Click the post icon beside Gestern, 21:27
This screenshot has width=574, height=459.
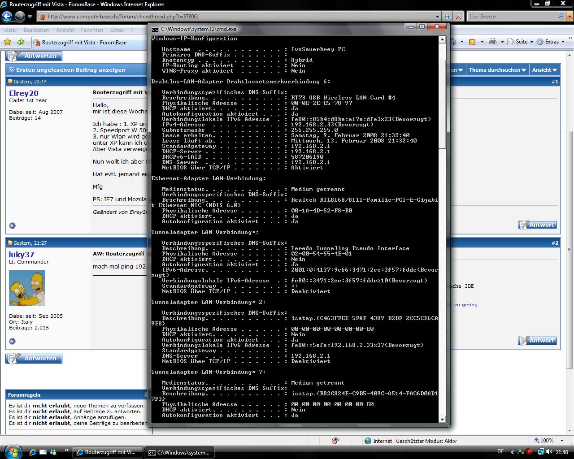click(10, 243)
